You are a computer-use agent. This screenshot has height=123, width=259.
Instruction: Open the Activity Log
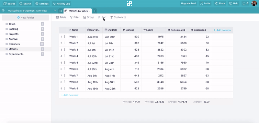click(x=61, y=4)
